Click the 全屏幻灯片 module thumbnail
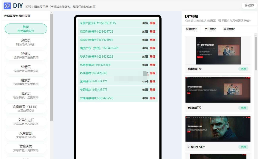The height and width of the screenshot is (164, 258). (x=218, y=51)
